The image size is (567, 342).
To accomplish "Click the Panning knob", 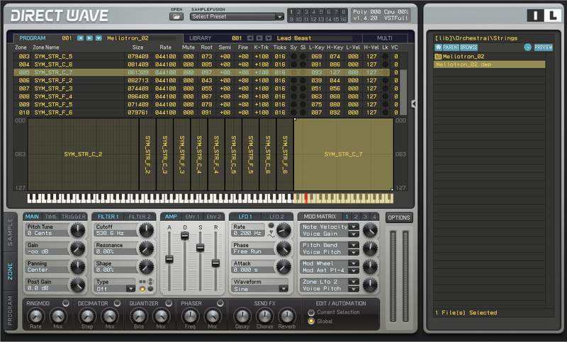I will [78, 266].
